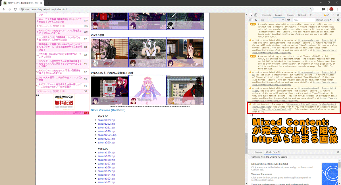
Task: Bookmark this page with star icon
Action: [311, 9]
